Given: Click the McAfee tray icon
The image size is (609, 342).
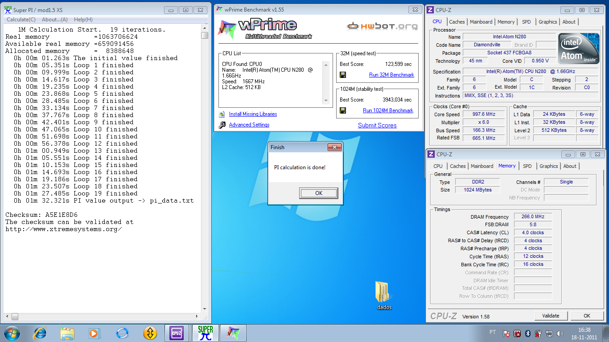Looking at the screenshot, I should click(517, 334).
